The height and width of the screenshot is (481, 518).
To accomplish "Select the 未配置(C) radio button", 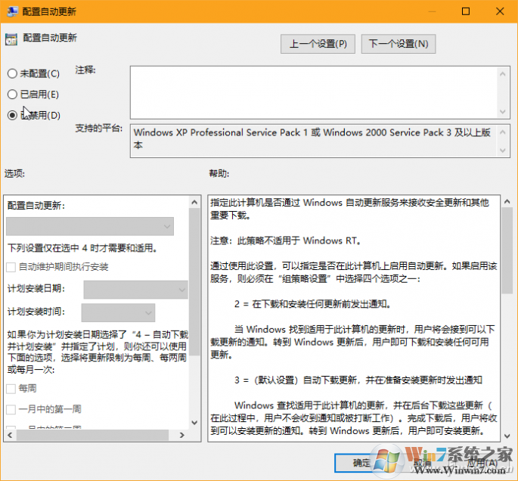I will 11,73.
